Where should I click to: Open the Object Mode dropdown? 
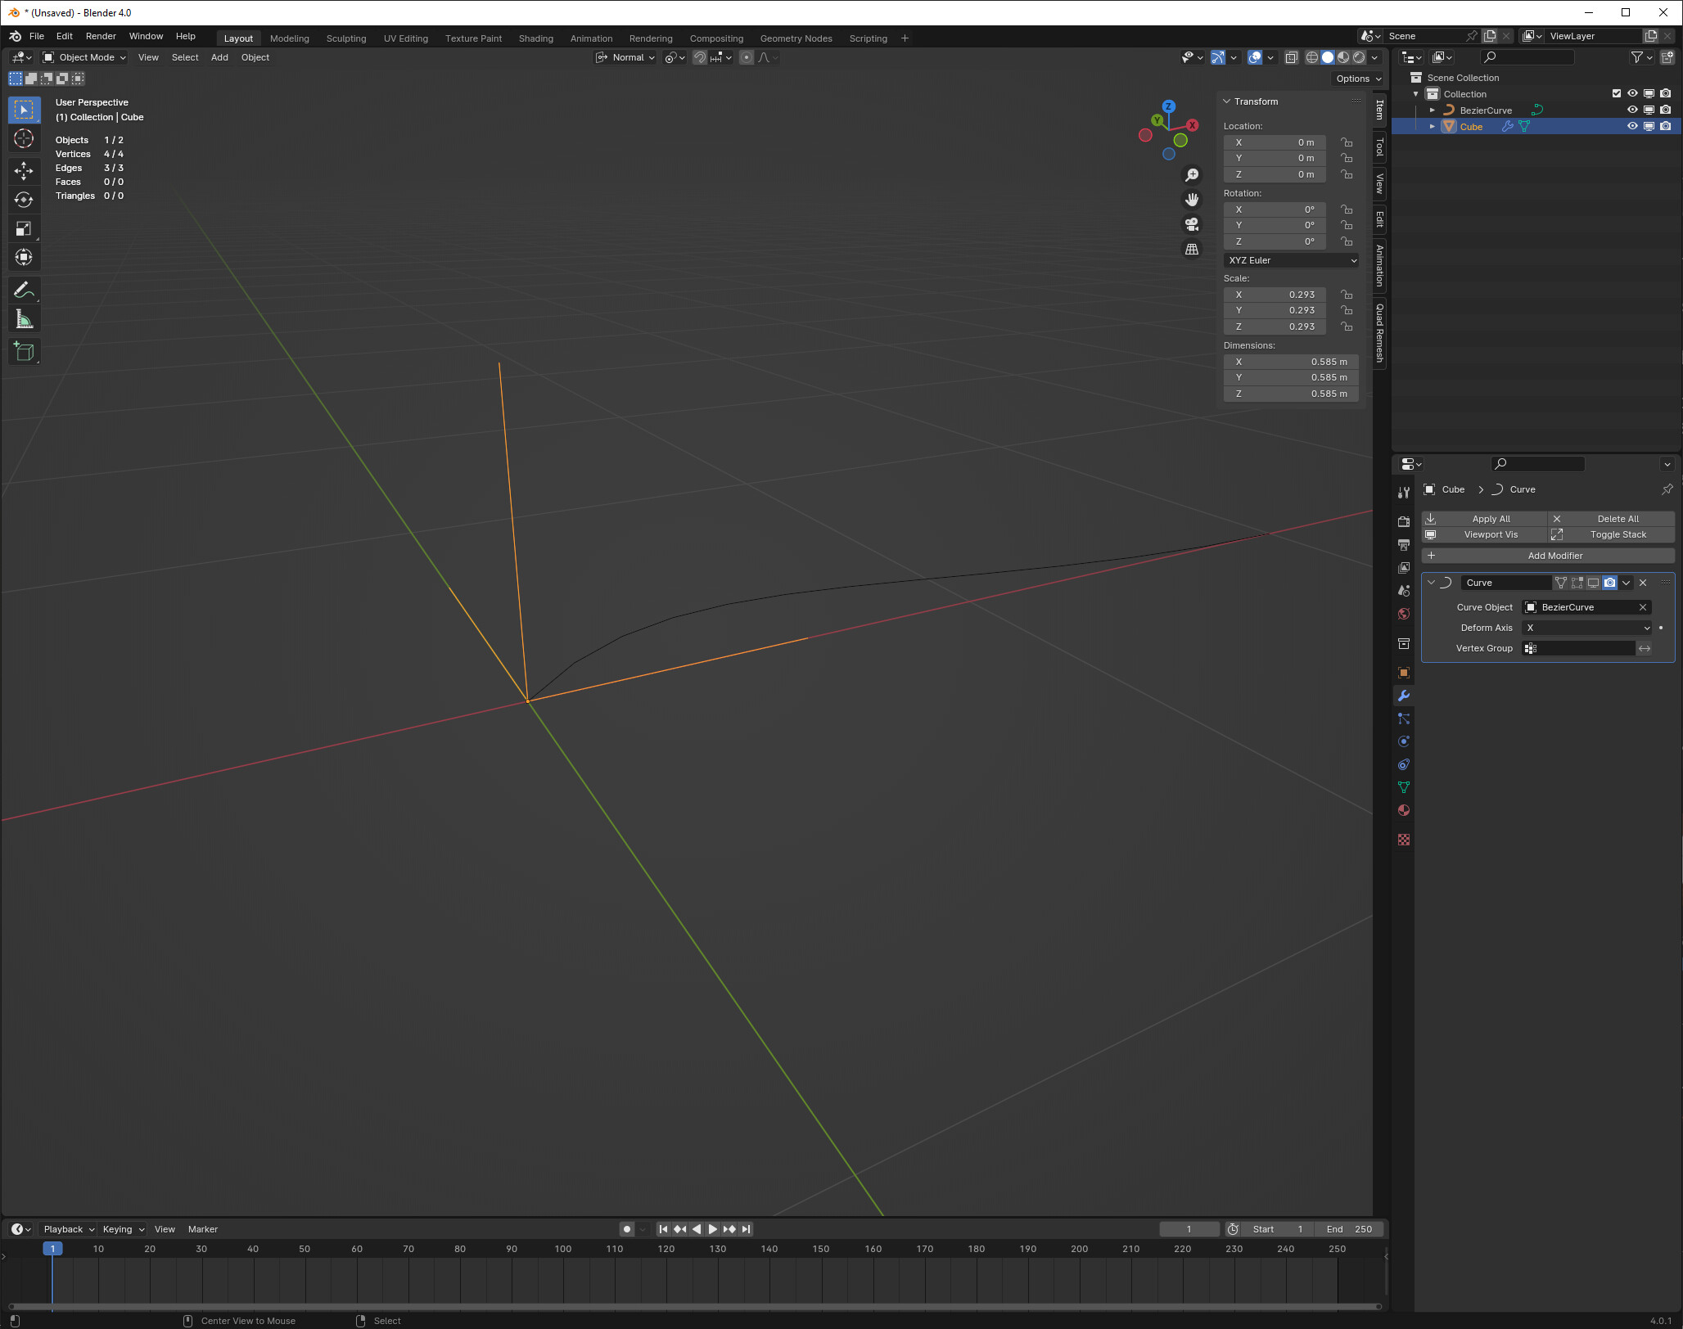(84, 57)
